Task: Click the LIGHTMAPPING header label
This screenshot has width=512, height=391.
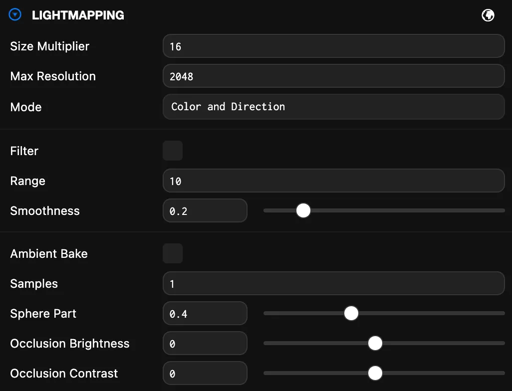Action: pos(78,15)
